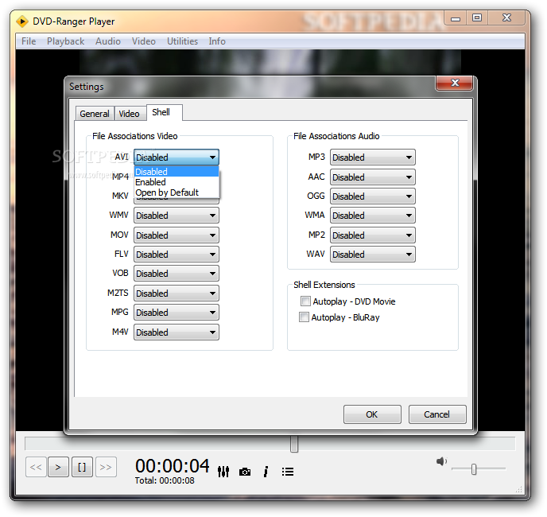Select Disabled option in AVI dropdown list

tap(177, 171)
